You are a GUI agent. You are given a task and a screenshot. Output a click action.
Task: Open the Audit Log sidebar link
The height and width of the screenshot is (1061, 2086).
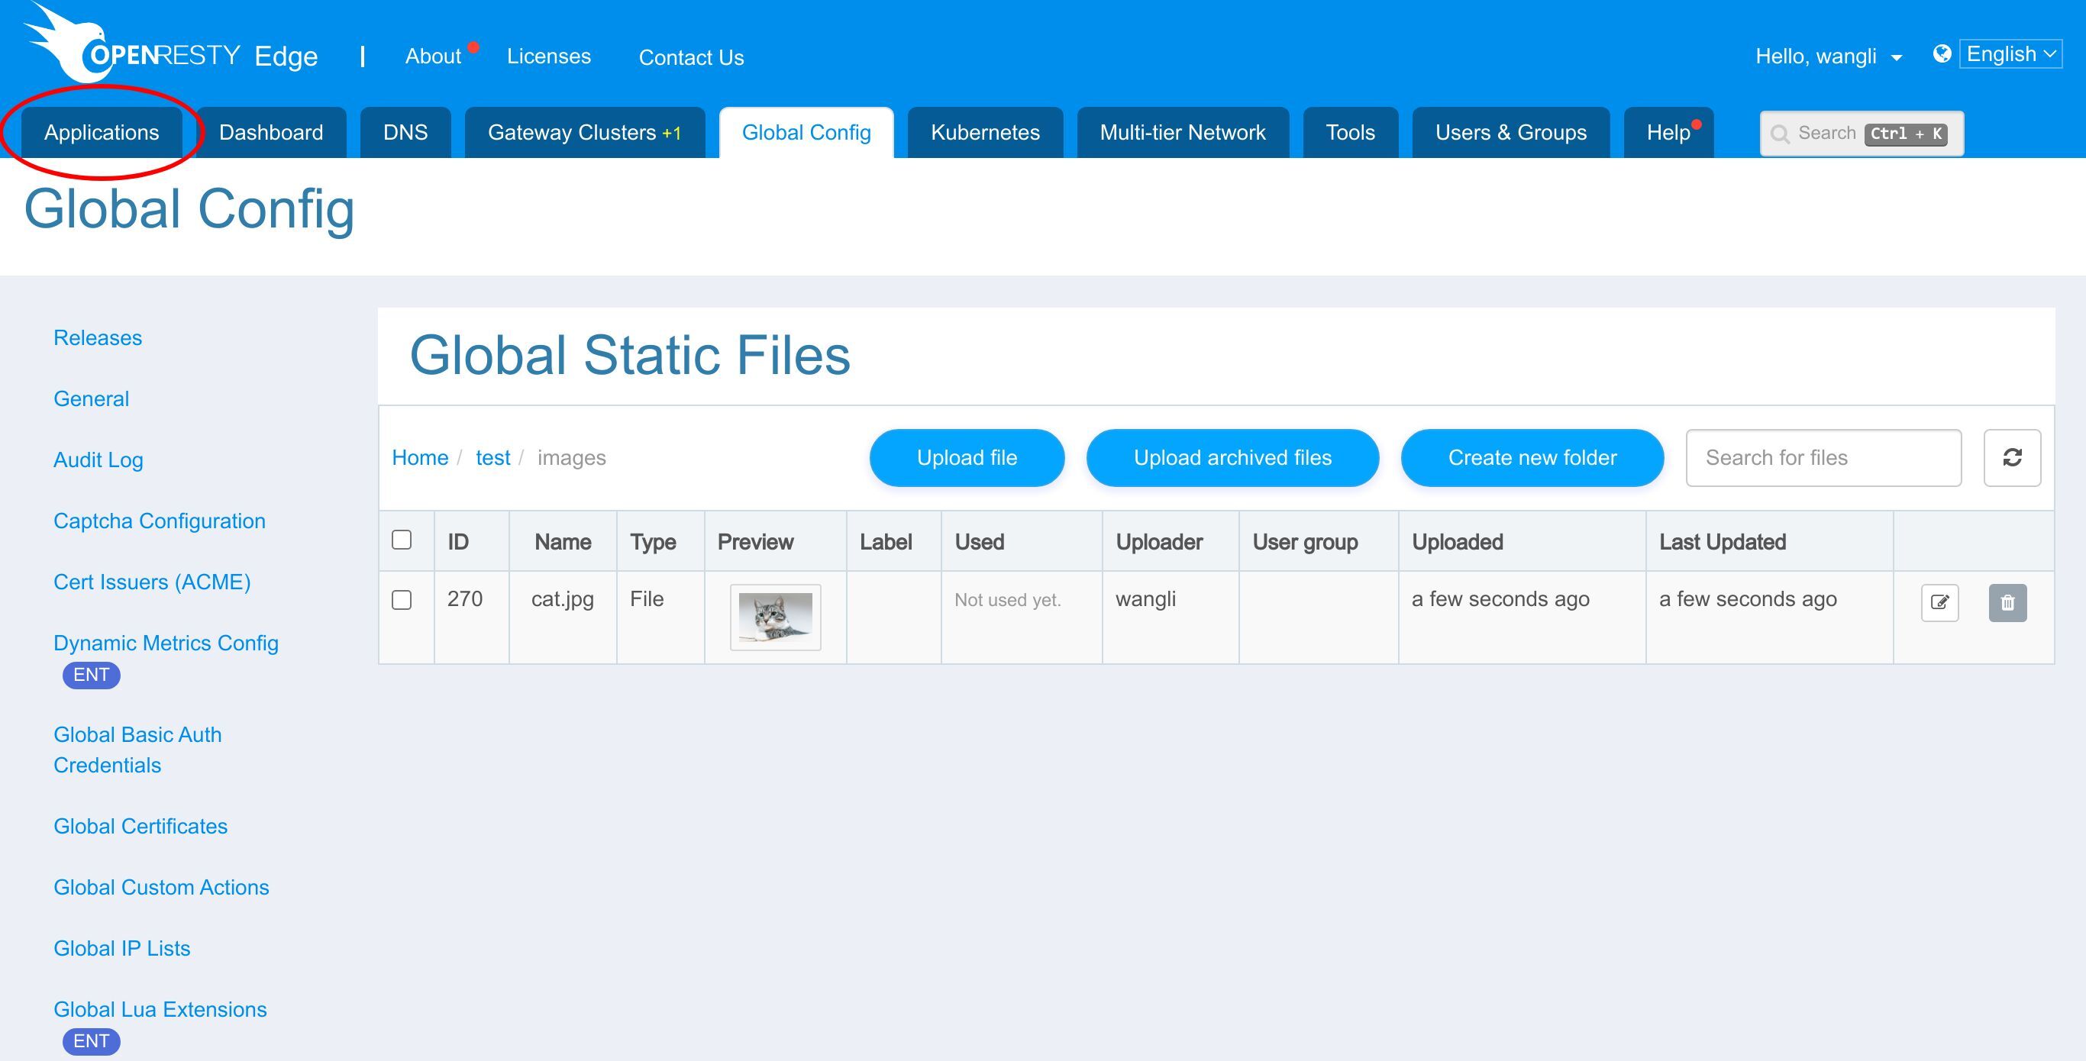[x=98, y=460]
